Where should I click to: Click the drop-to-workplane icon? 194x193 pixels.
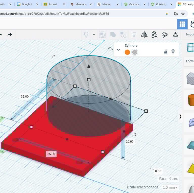tap(175, 35)
